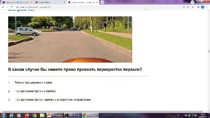The image size is (210, 118).
Task: Open the browser side panel icon
Action: 198,7
